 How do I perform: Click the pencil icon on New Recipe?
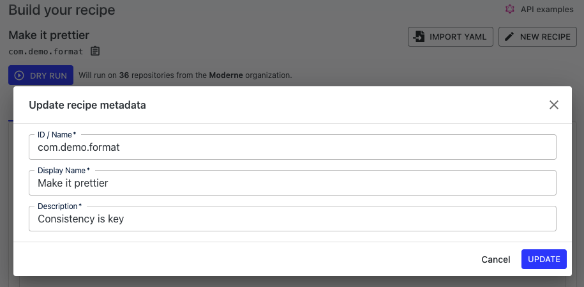click(x=509, y=36)
